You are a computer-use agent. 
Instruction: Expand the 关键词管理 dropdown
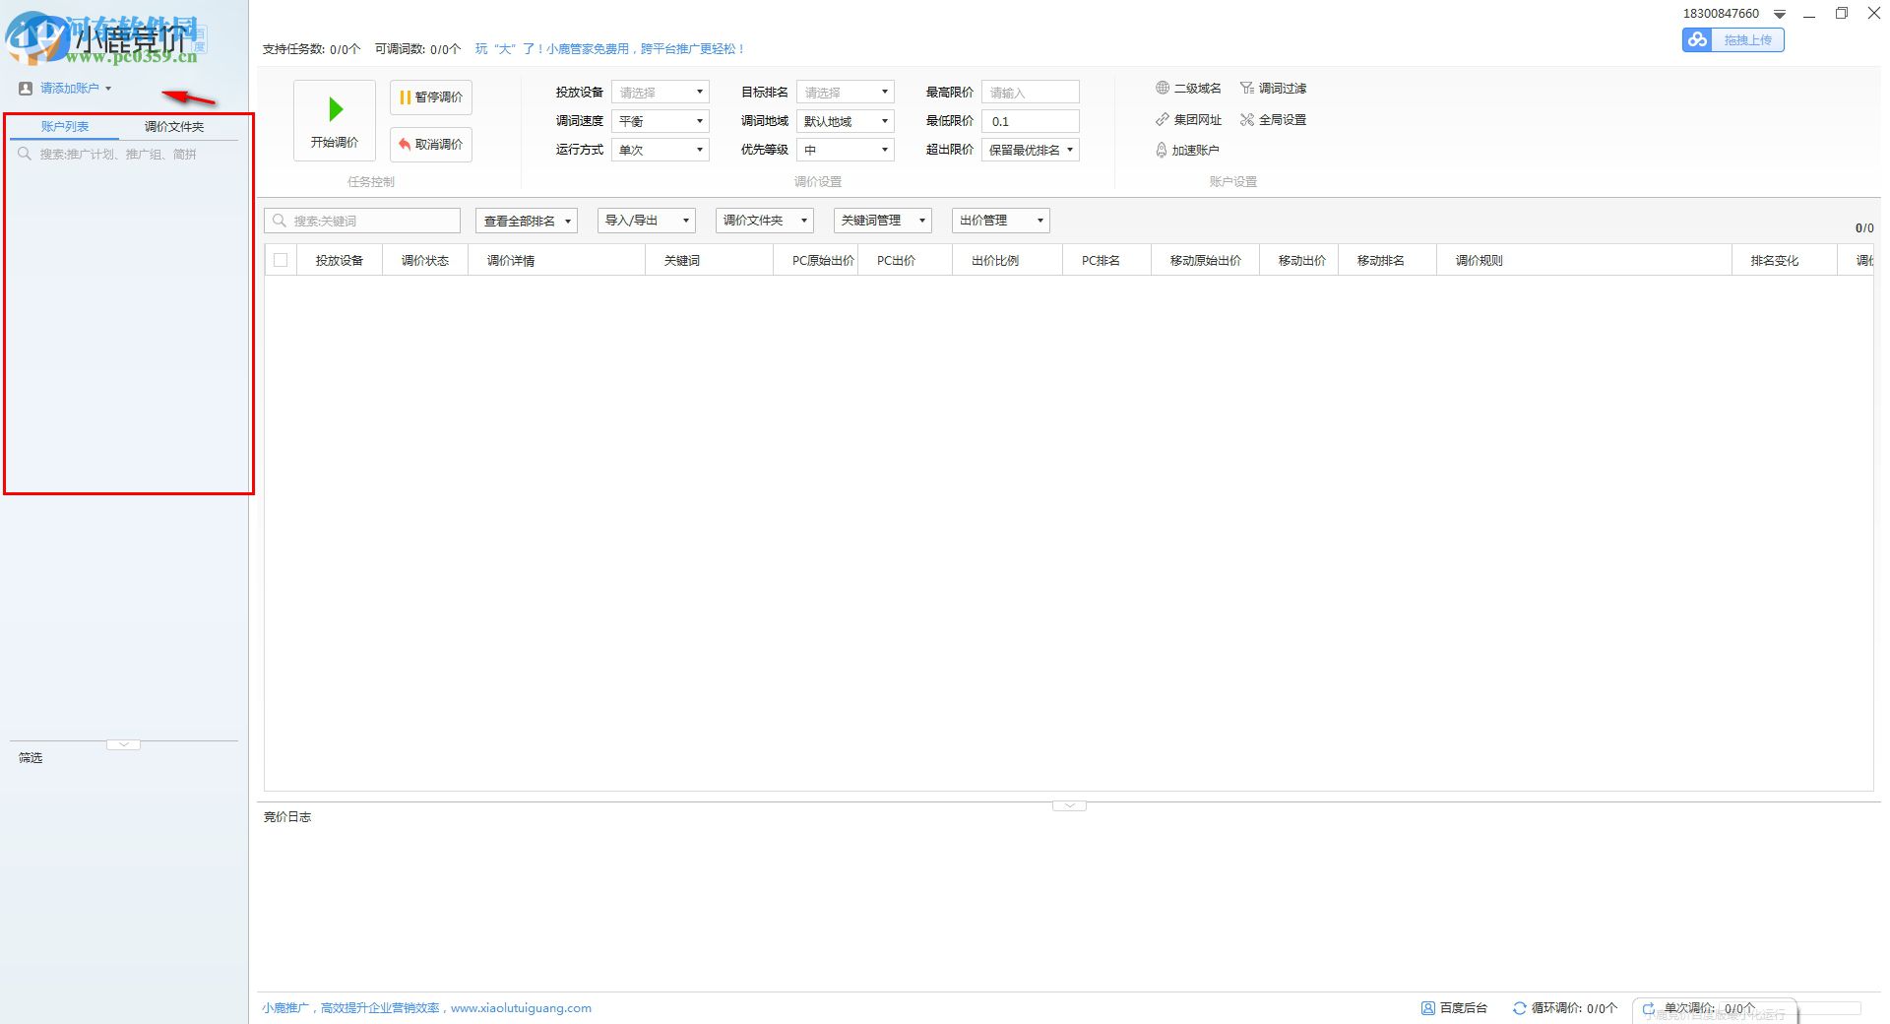[883, 221]
